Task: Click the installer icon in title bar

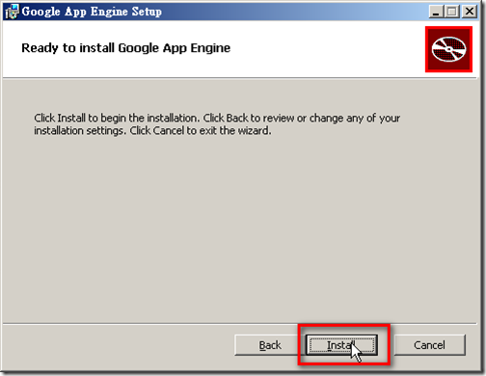Action: 13,12
